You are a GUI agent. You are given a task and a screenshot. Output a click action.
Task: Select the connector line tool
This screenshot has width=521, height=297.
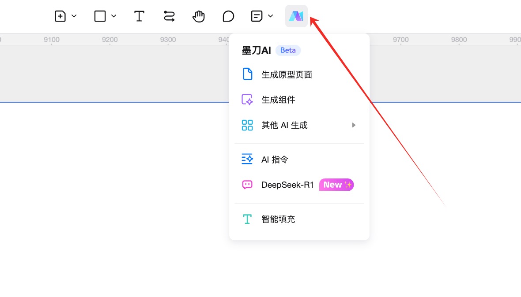[x=169, y=16]
